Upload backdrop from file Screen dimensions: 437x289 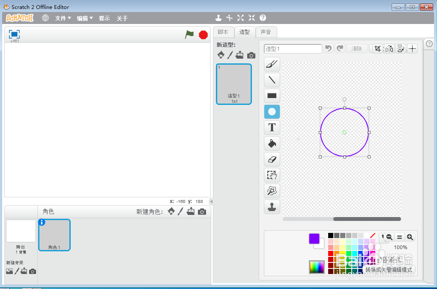click(x=24, y=271)
